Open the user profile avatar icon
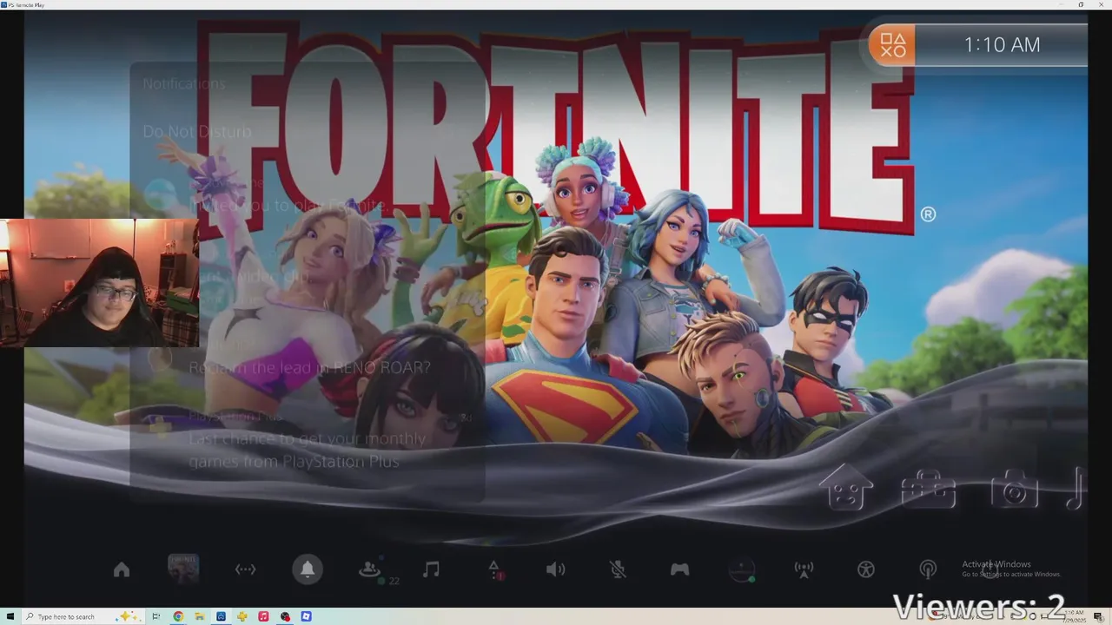Image resolution: width=1112 pixels, height=625 pixels. (x=741, y=570)
